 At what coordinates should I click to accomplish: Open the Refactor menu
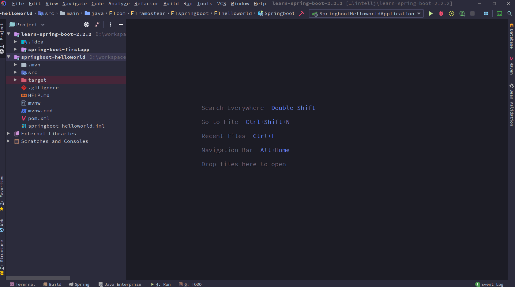(x=146, y=3)
